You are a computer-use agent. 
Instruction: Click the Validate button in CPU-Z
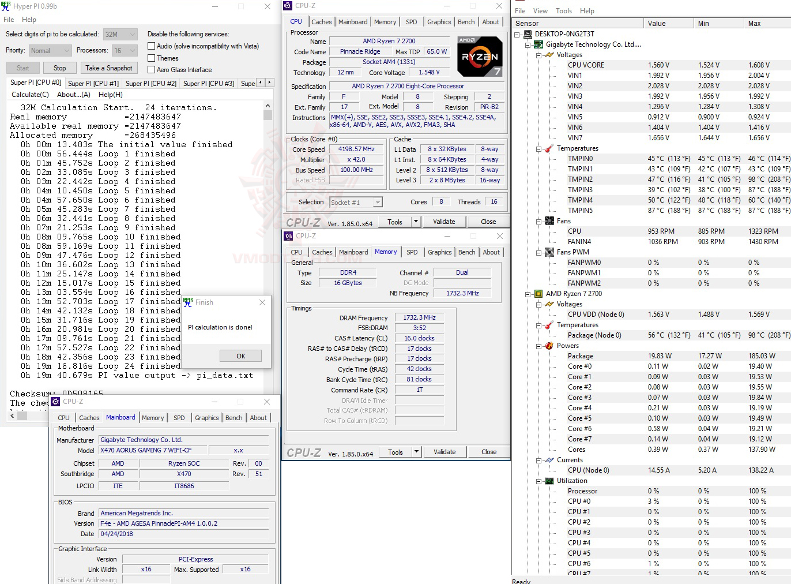click(445, 221)
